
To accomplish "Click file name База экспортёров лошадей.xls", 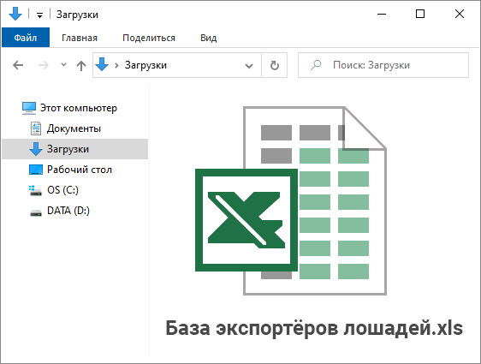I will point(314,328).
